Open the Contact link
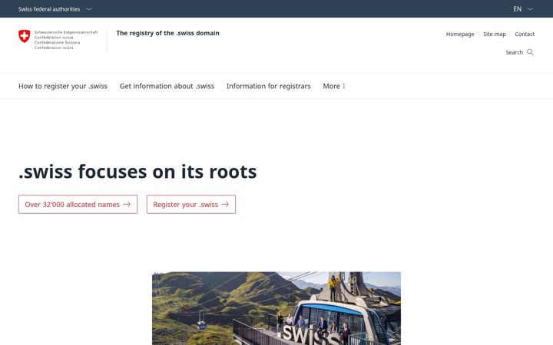Screen dimensions: 553x345 [525, 34]
